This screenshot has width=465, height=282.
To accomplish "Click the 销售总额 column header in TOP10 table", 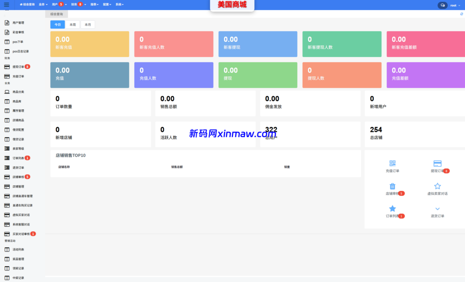I will click(177, 167).
